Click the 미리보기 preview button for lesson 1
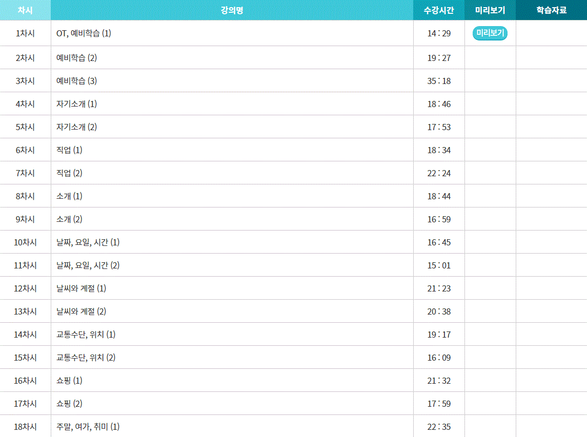Viewport: 587px width, 437px height. click(490, 34)
